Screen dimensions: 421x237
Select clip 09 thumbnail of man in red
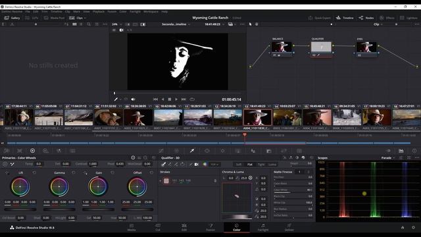[138, 117]
